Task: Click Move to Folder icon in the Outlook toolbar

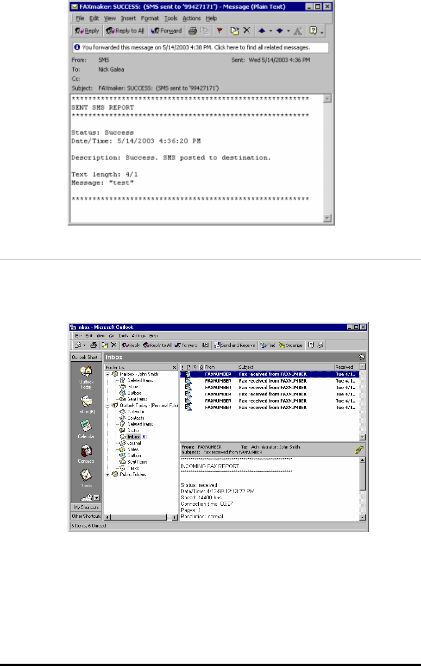Action: [105, 345]
